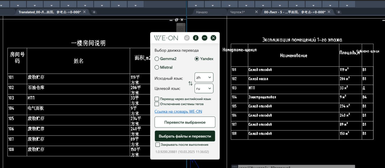Select the 一楼房间说明 table title
This screenshot has width=385, height=168.
(x=88, y=43)
